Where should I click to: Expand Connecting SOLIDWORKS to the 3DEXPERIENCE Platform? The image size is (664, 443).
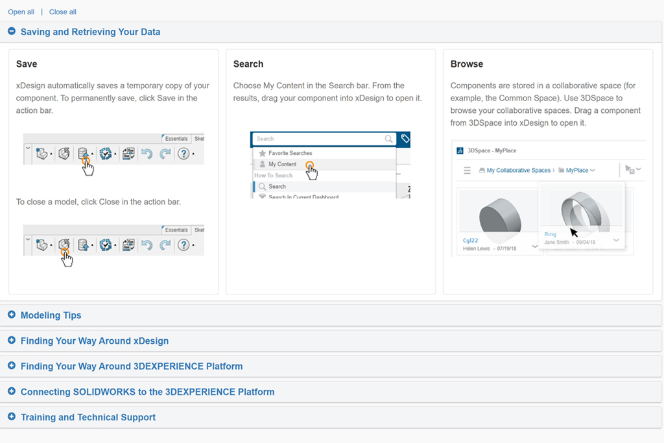tap(12, 391)
